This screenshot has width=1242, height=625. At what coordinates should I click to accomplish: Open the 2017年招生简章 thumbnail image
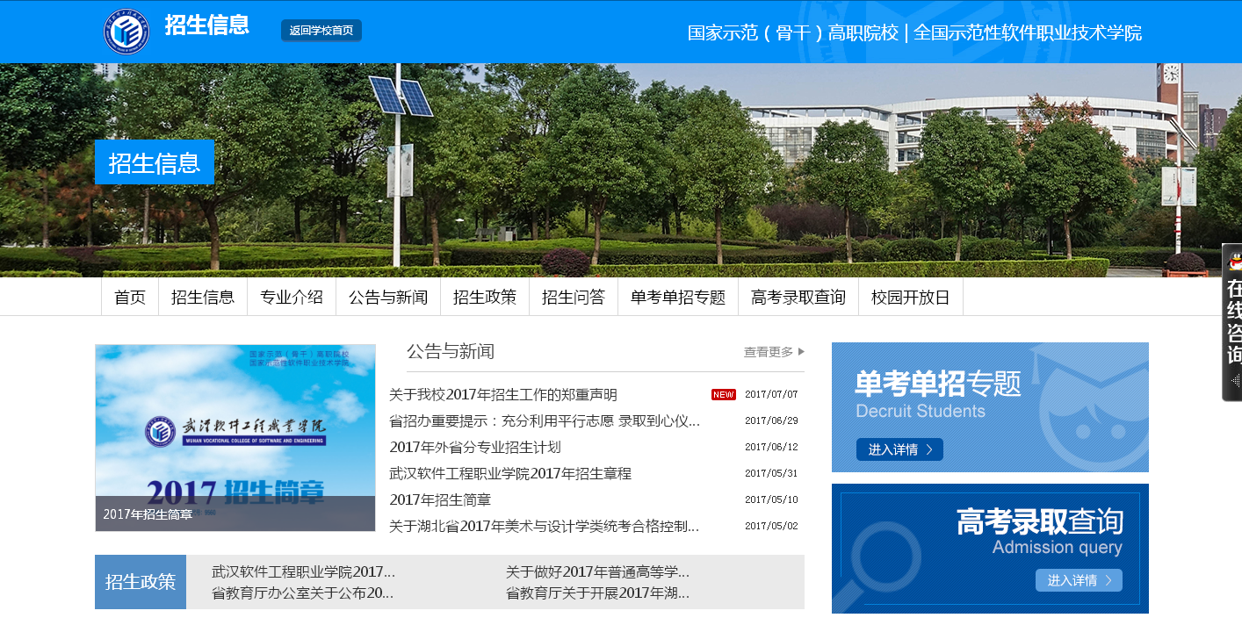click(x=235, y=437)
